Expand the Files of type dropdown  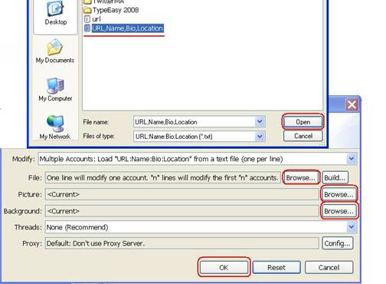[260, 137]
